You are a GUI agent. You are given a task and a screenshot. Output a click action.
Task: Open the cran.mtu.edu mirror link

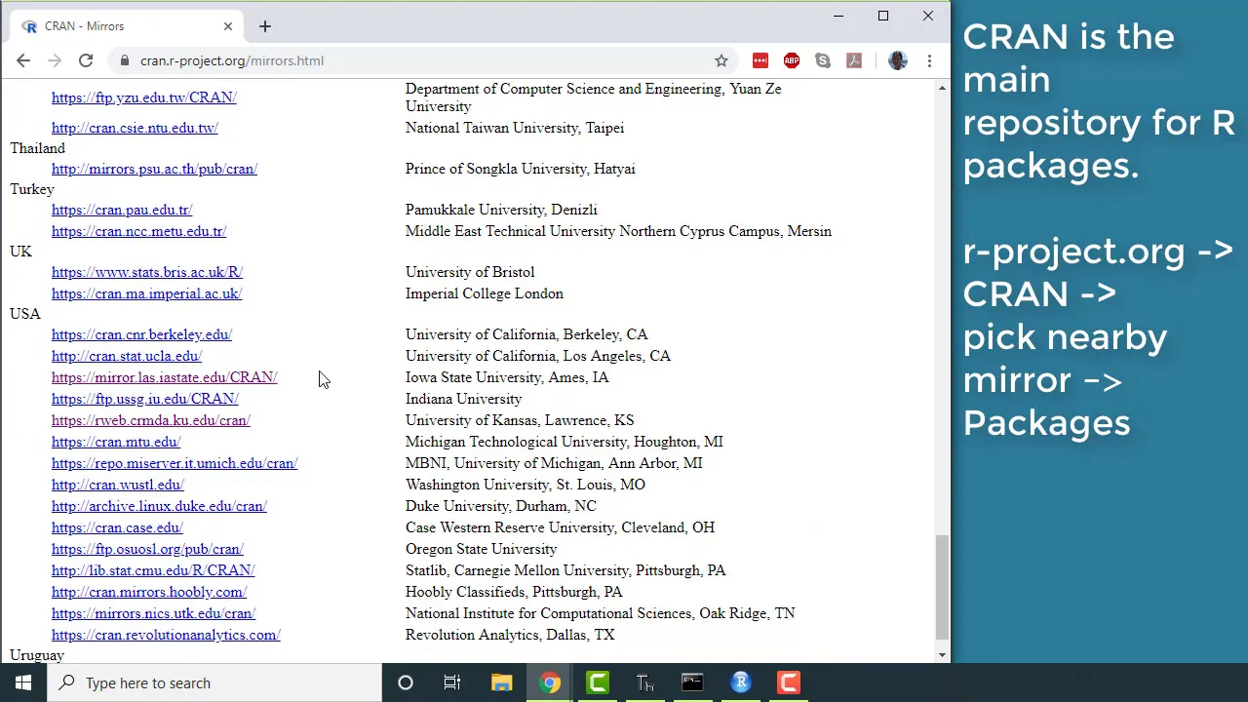click(x=116, y=442)
